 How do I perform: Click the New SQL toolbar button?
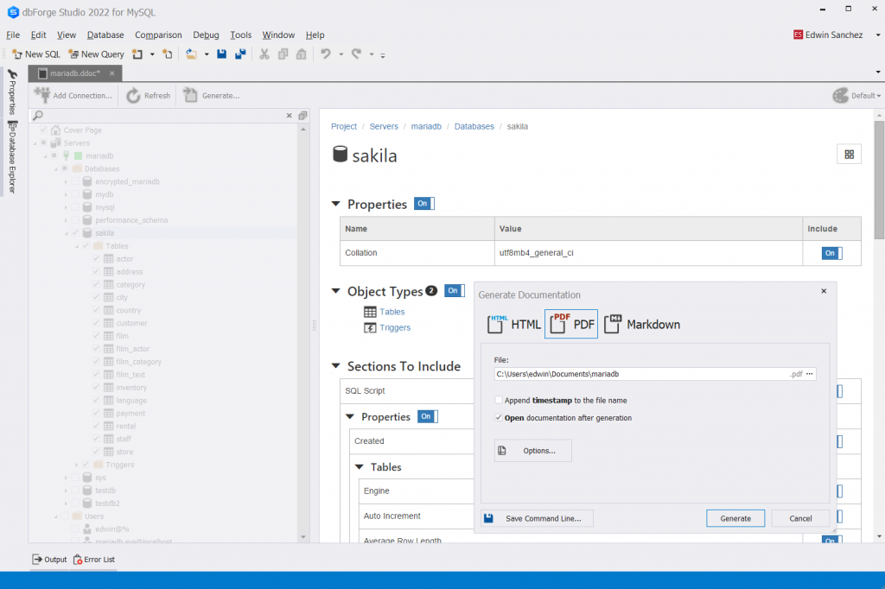coord(35,54)
